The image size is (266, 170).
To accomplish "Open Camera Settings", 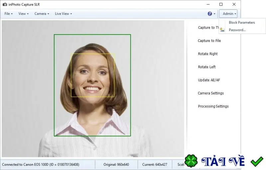I will coord(211,93).
